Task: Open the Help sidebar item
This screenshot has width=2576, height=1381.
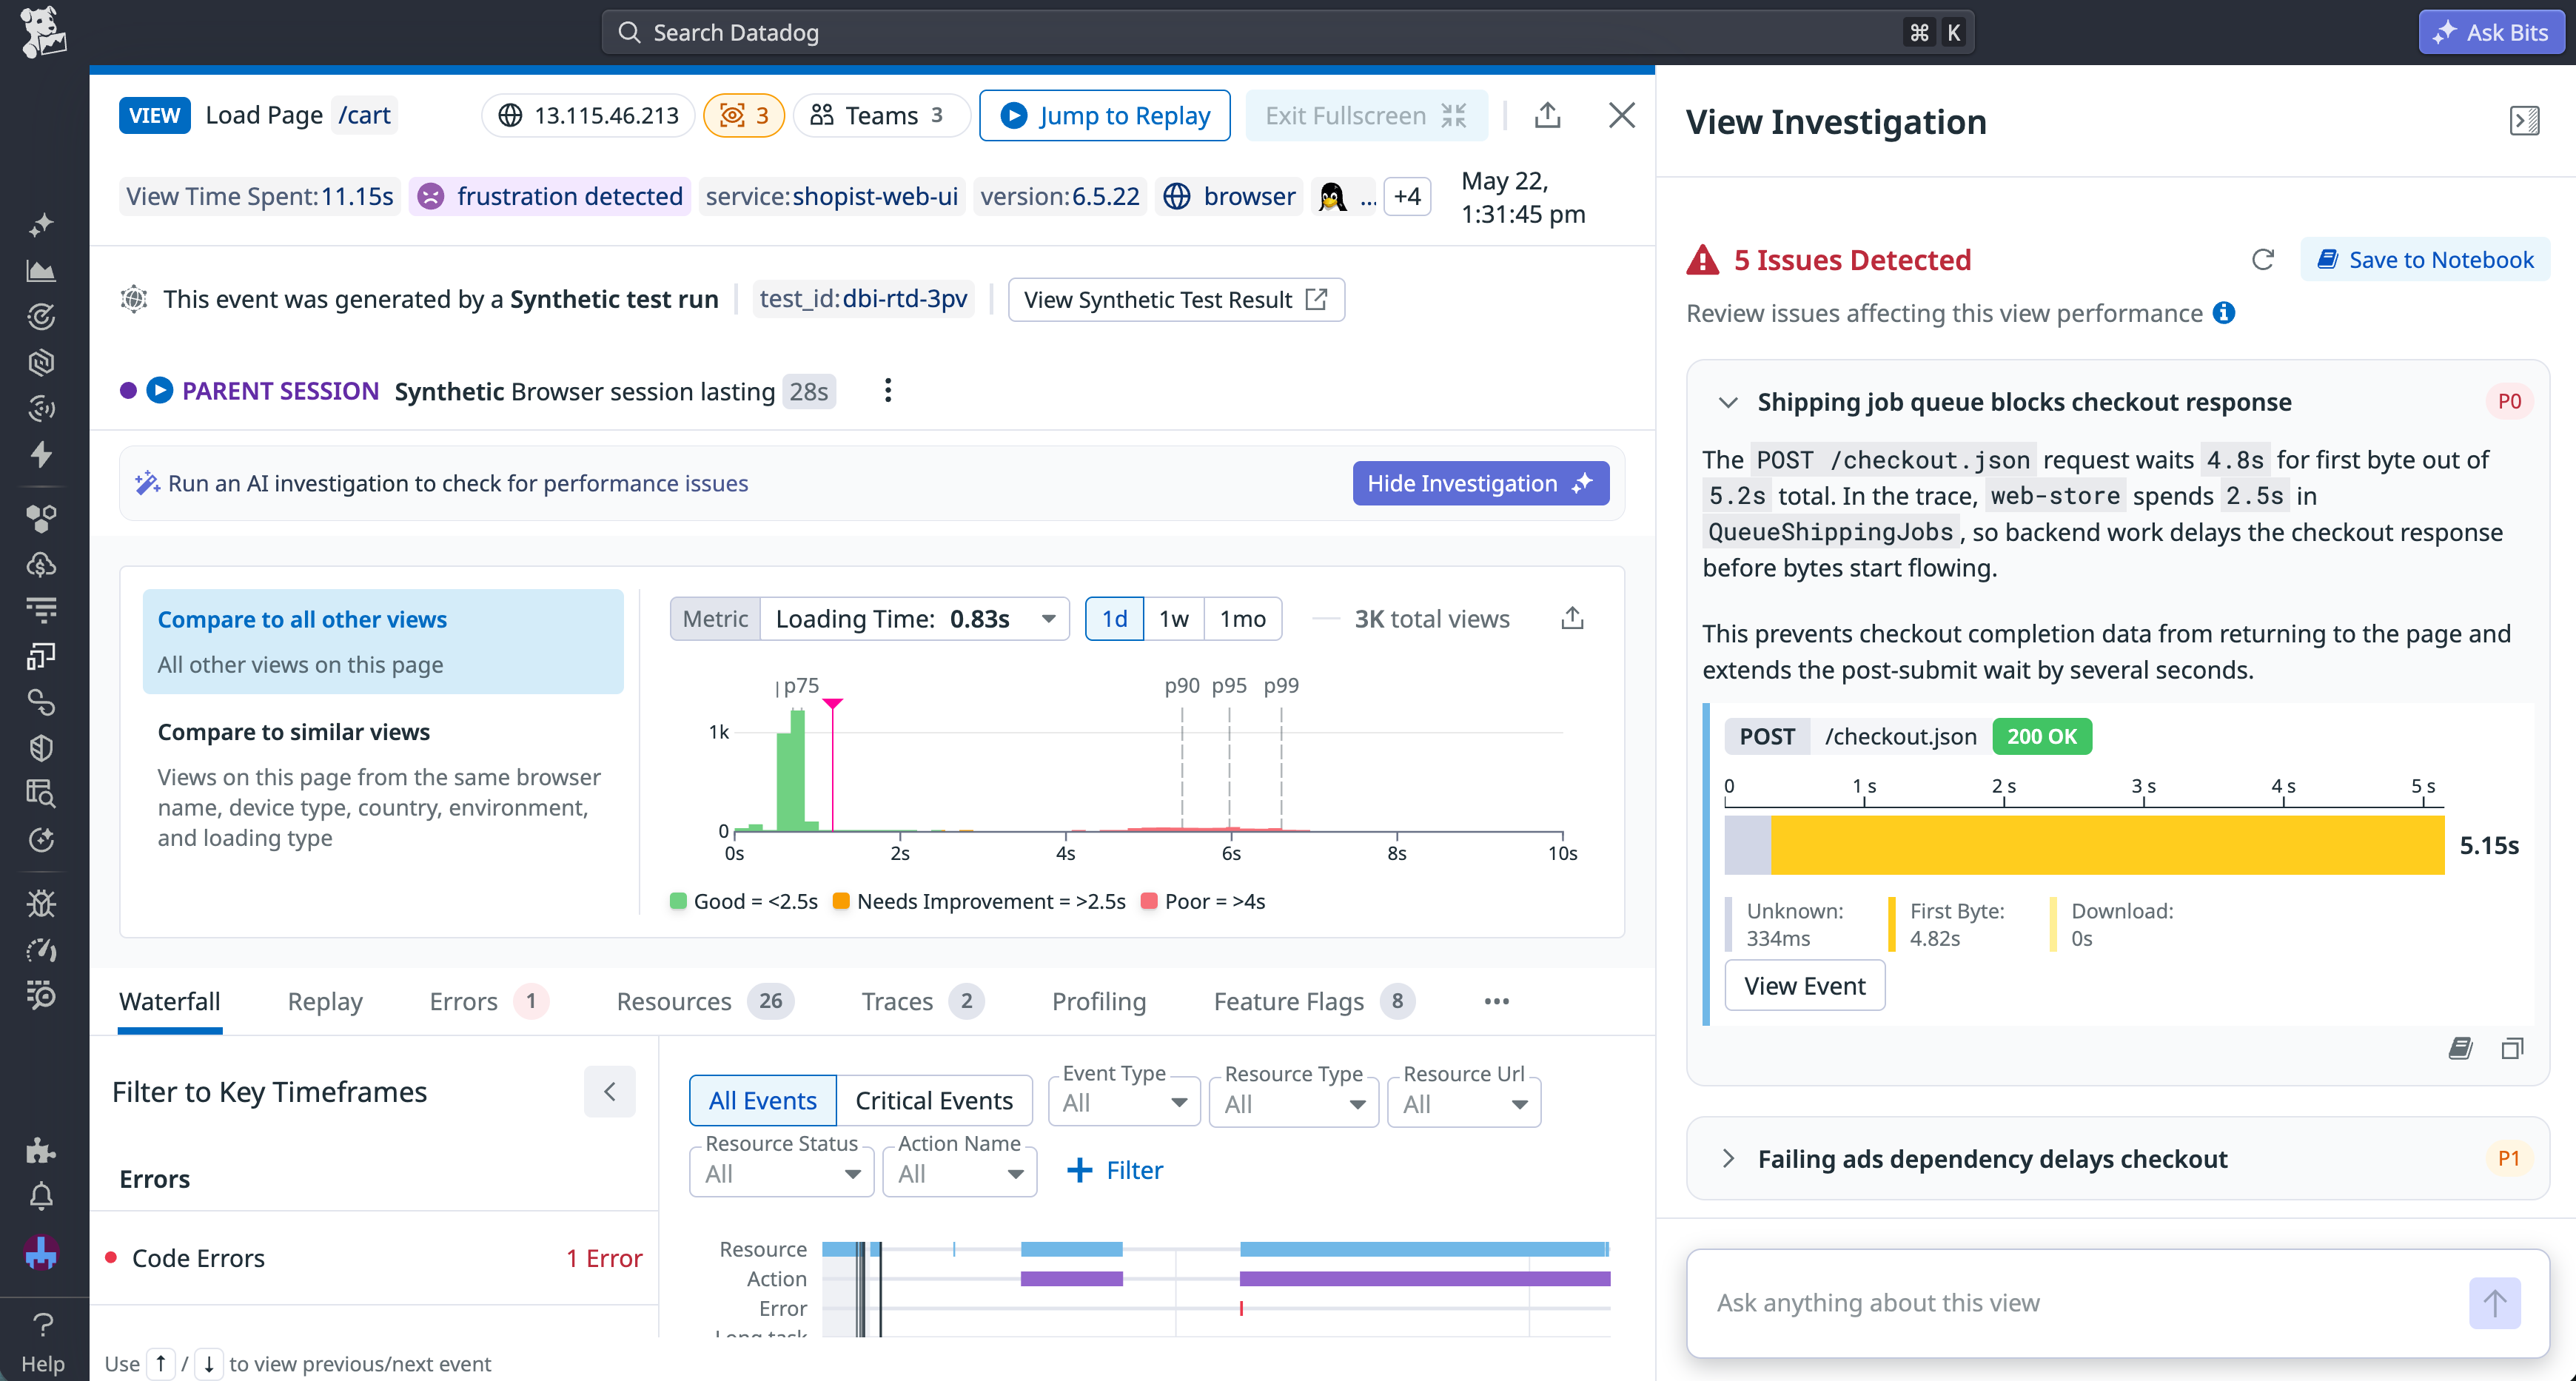Action: point(42,1342)
